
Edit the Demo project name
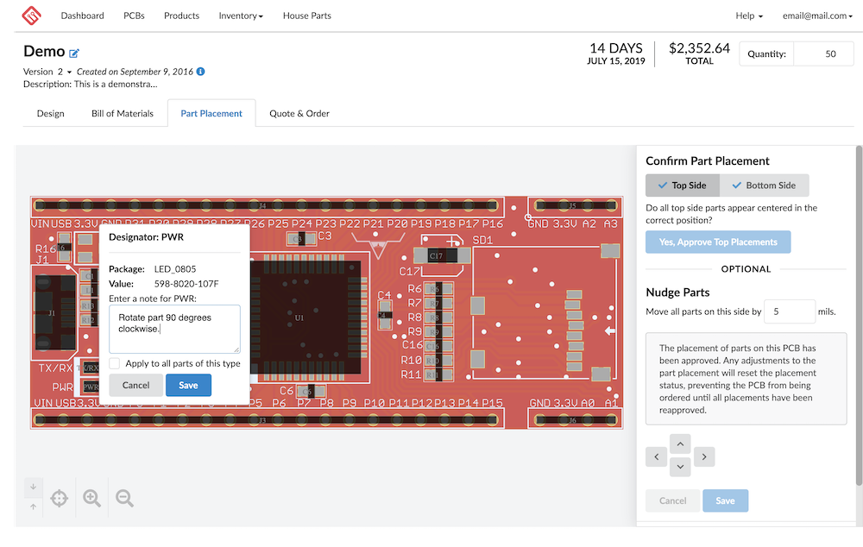point(74,53)
